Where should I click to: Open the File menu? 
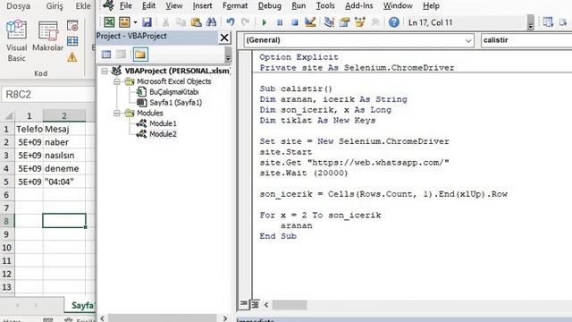126,6
